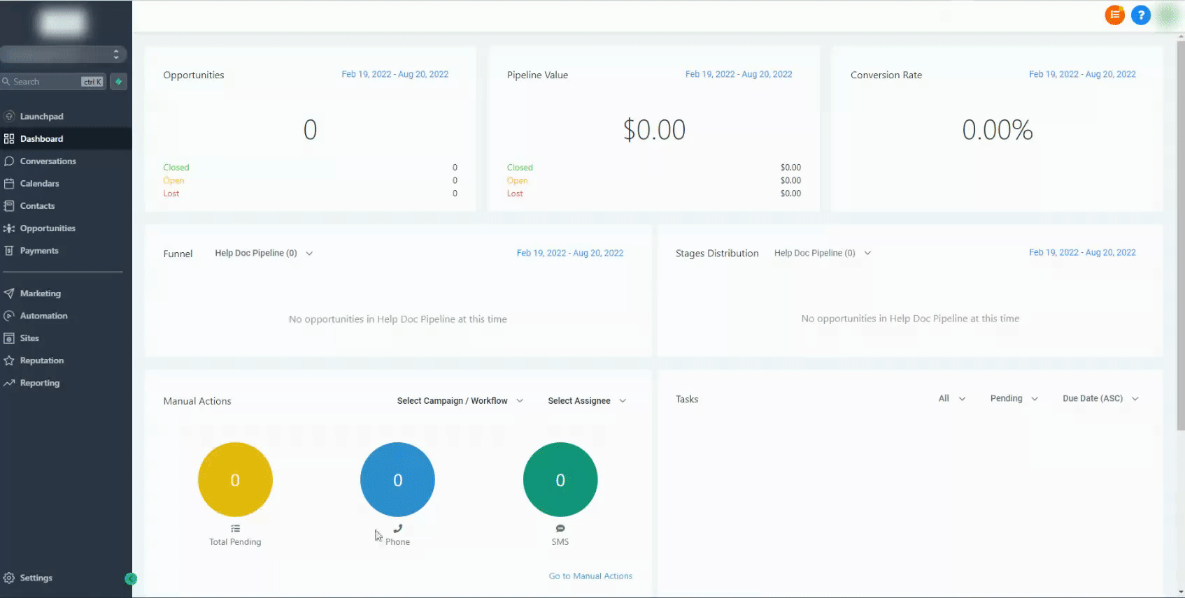Click the search magnifier icon
Viewport: 1185px width, 598px height.
(x=6, y=82)
